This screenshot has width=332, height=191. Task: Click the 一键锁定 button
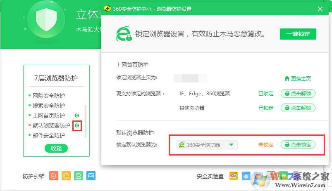click(298, 34)
